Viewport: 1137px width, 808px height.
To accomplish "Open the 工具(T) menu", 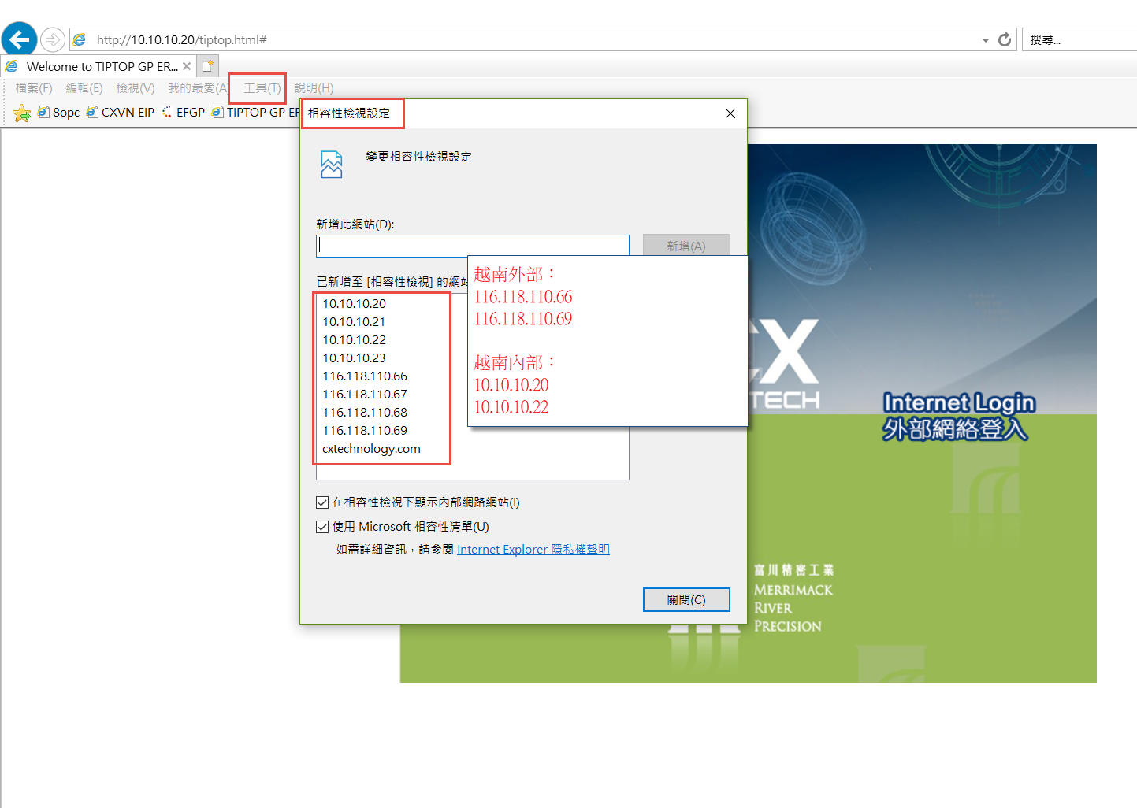I will click(262, 88).
